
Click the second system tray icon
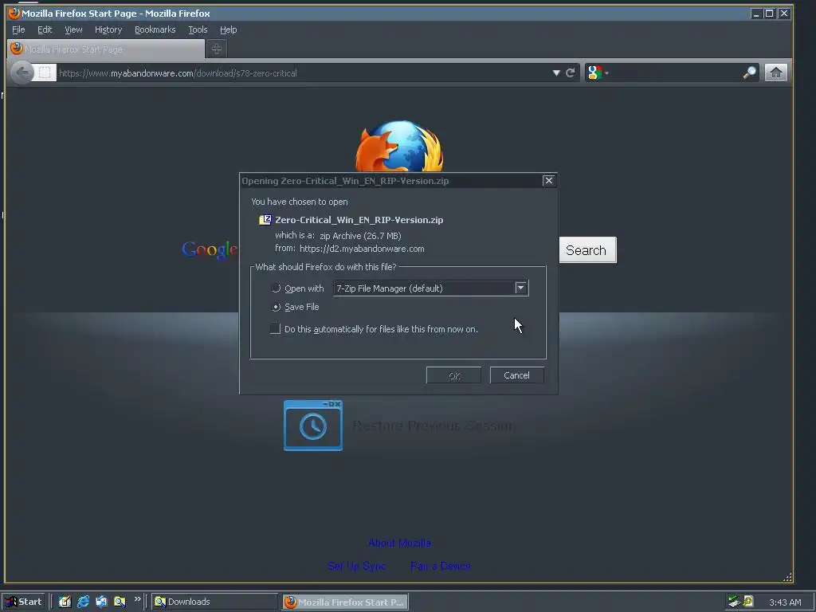click(748, 601)
